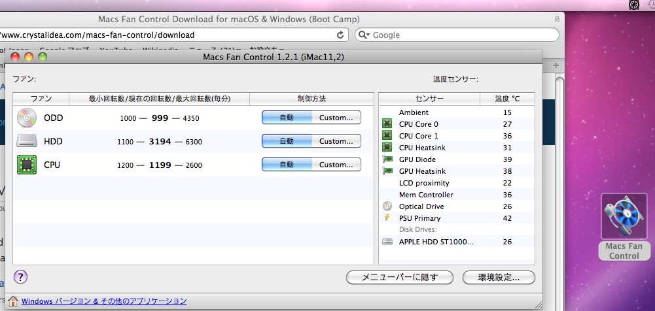Click the home icon beside Windows link

click(x=13, y=301)
